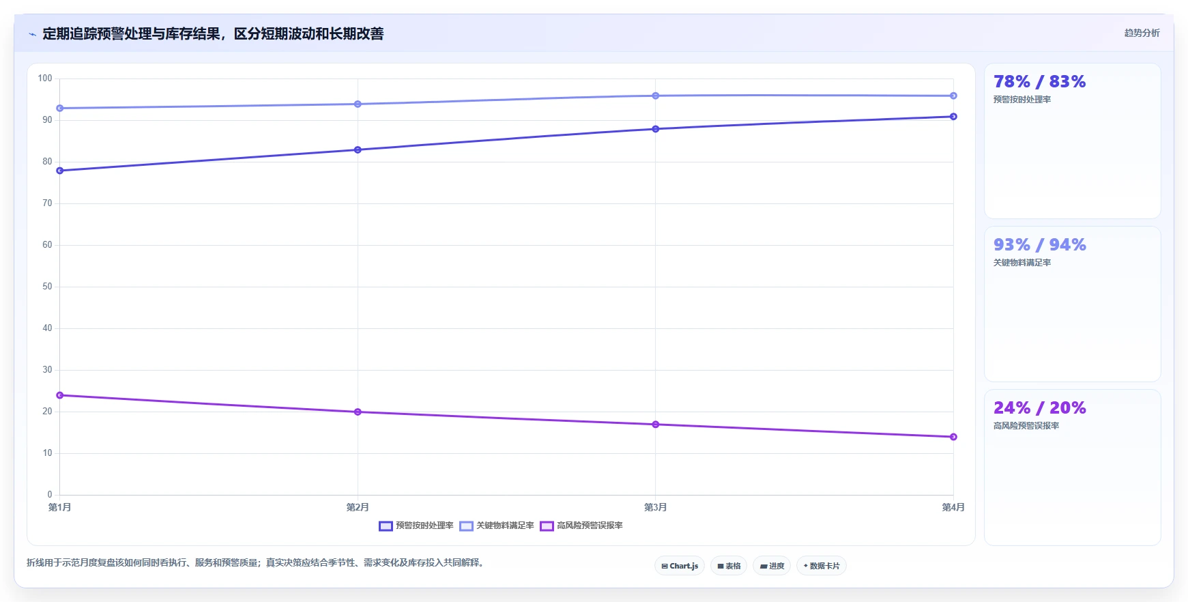Click the 78% / 83% metric value
Screen dimensions: 1188x602
tap(1039, 82)
